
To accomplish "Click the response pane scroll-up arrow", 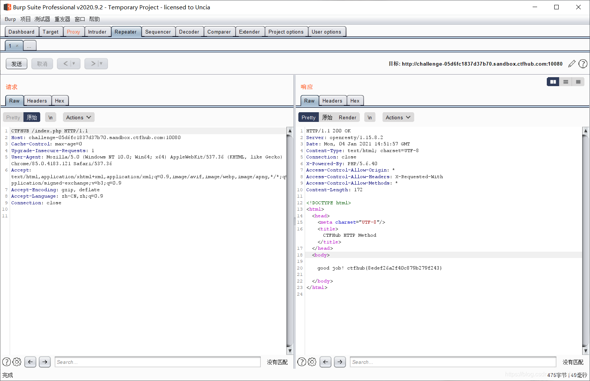I will click(585, 130).
